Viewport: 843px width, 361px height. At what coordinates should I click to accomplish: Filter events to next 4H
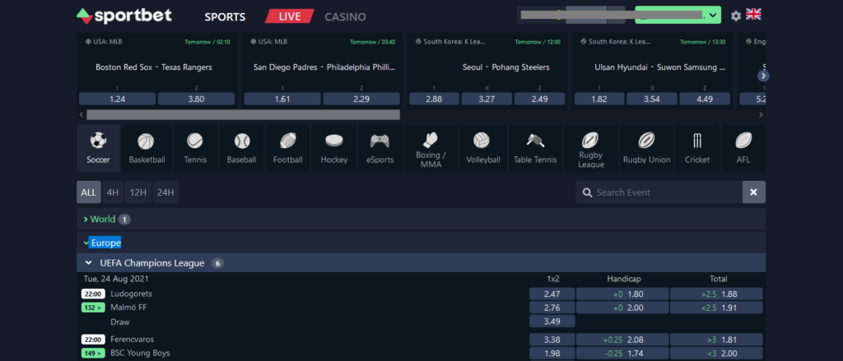112,192
